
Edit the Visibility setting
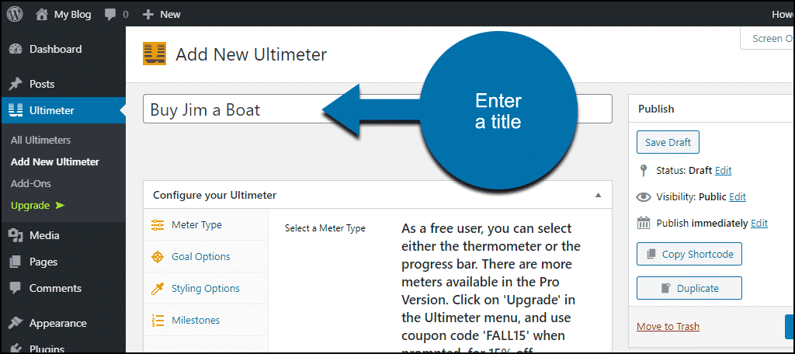point(738,196)
